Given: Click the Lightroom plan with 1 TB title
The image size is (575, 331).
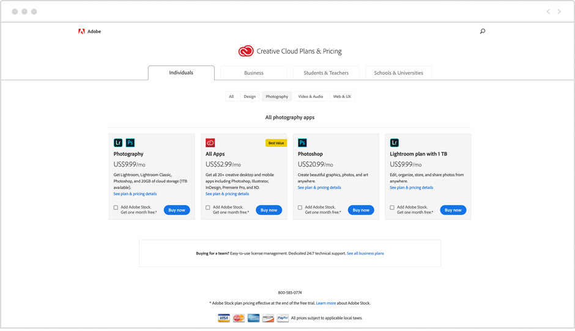Looking at the screenshot, I should [418, 154].
